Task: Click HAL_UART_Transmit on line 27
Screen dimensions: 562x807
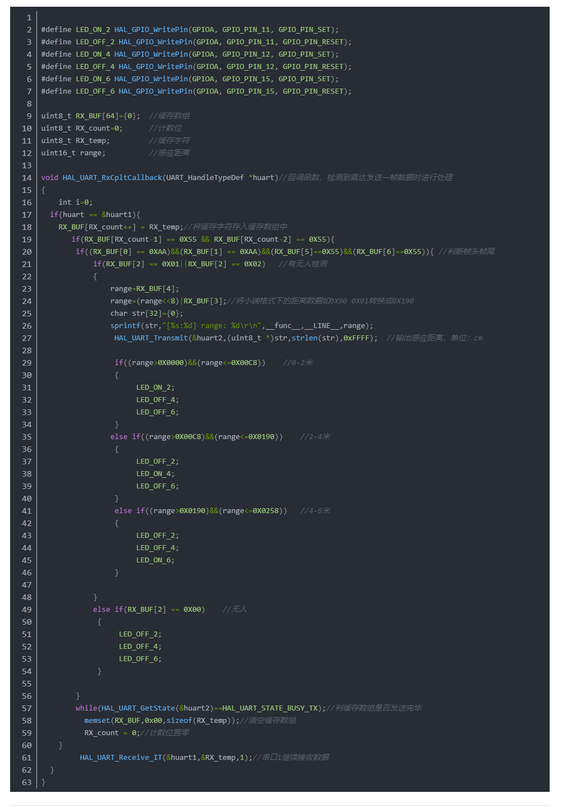Action: tap(151, 338)
